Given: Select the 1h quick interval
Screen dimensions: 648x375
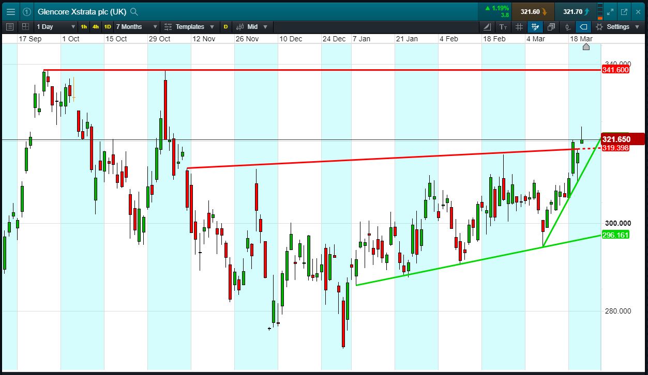Looking at the screenshot, I should click(84, 27).
